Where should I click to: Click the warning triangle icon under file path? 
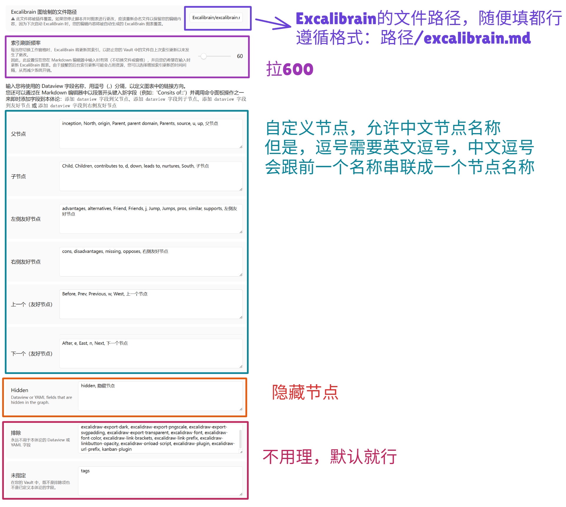click(13, 19)
